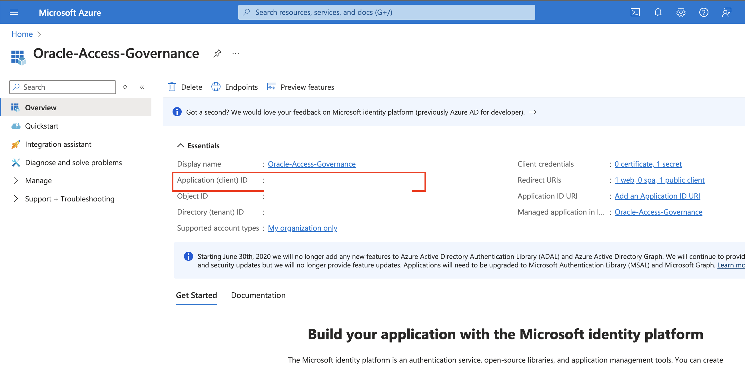Click My organization only link
This screenshot has width=745, height=366.
[x=303, y=228]
